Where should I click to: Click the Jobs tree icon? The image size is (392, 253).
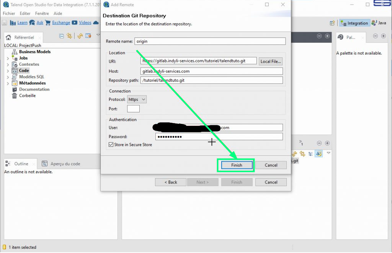[x=15, y=58]
